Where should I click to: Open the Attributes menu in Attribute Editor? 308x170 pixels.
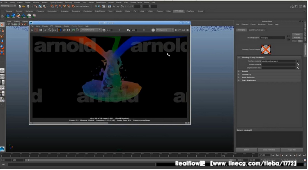(262, 25)
